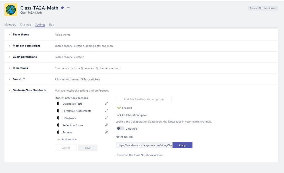
Task: Open the Channels tab
Action: [x=26, y=25]
